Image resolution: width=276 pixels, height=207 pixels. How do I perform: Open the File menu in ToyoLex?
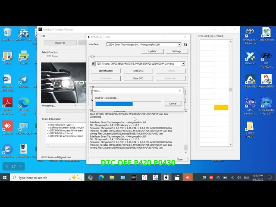tap(43, 36)
